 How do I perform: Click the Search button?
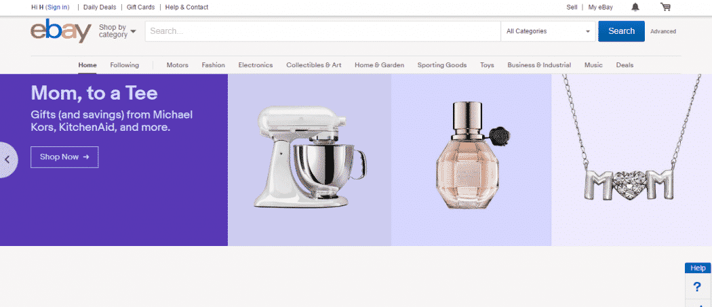(621, 31)
